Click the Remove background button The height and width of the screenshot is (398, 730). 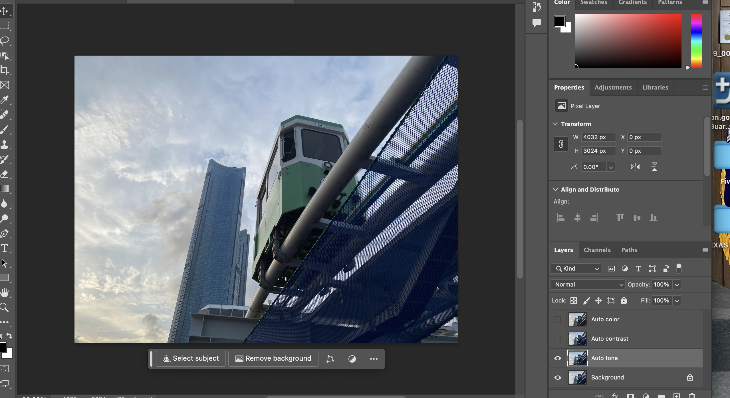pos(273,358)
